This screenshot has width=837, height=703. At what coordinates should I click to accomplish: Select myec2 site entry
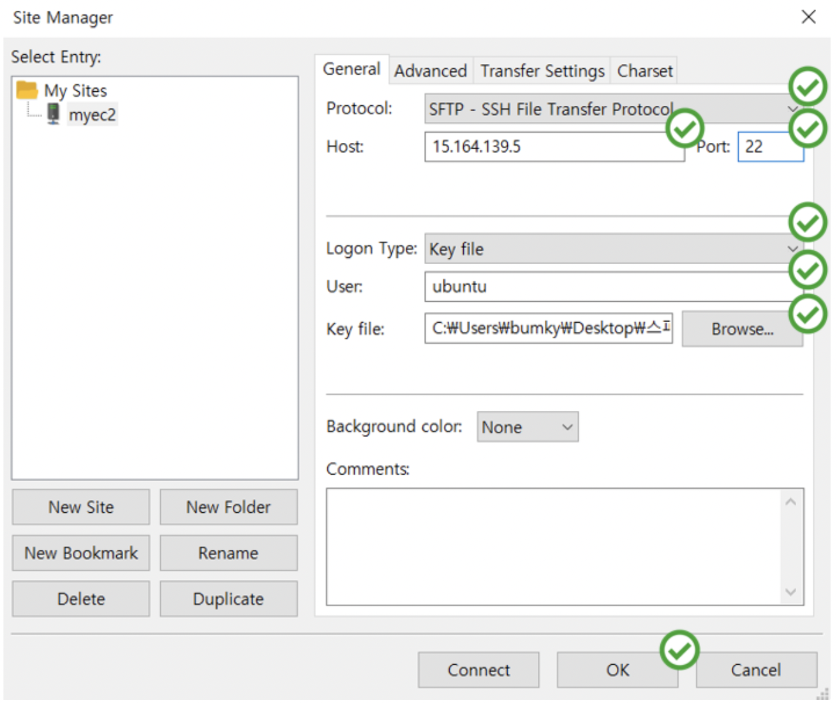93,115
